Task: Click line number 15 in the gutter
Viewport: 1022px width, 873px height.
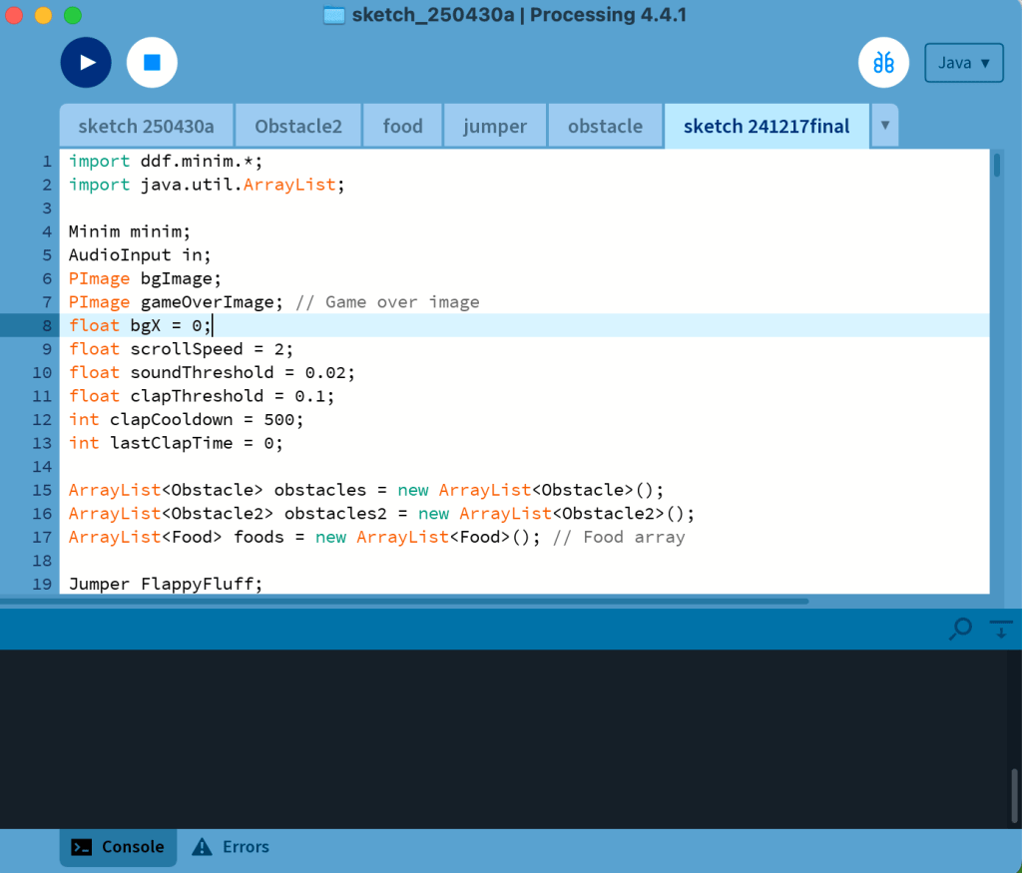Action: pyautogui.click(x=41, y=490)
